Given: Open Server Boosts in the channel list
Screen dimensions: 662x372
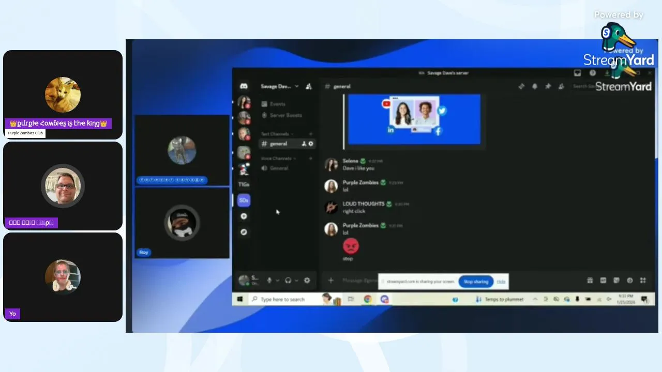Looking at the screenshot, I should (x=282, y=115).
